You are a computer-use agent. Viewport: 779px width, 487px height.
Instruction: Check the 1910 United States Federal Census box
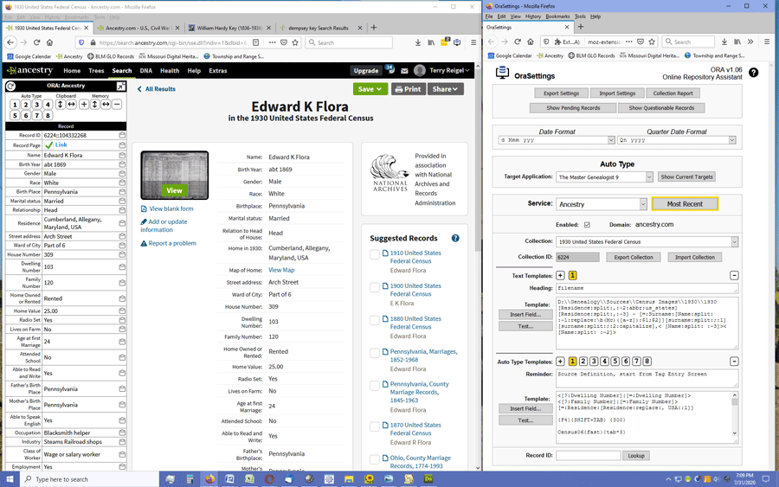tap(375, 254)
